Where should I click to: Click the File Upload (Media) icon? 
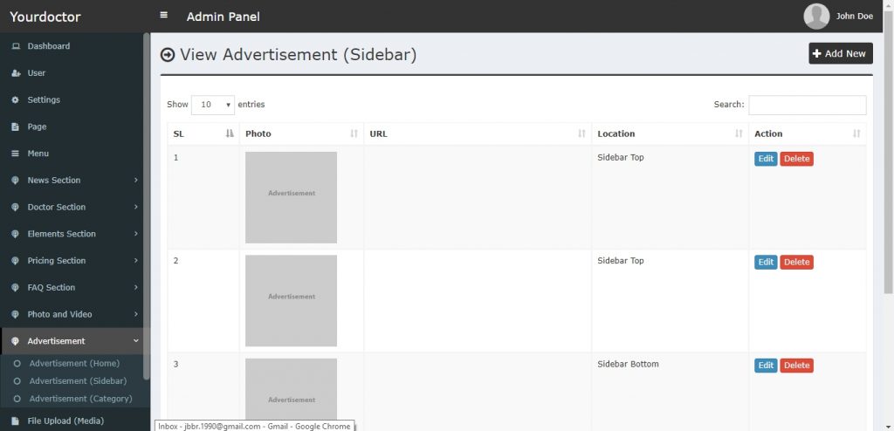pyautogui.click(x=16, y=421)
